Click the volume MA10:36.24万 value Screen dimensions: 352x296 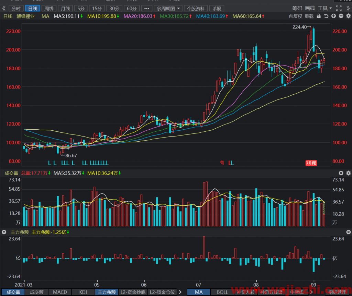104,173
